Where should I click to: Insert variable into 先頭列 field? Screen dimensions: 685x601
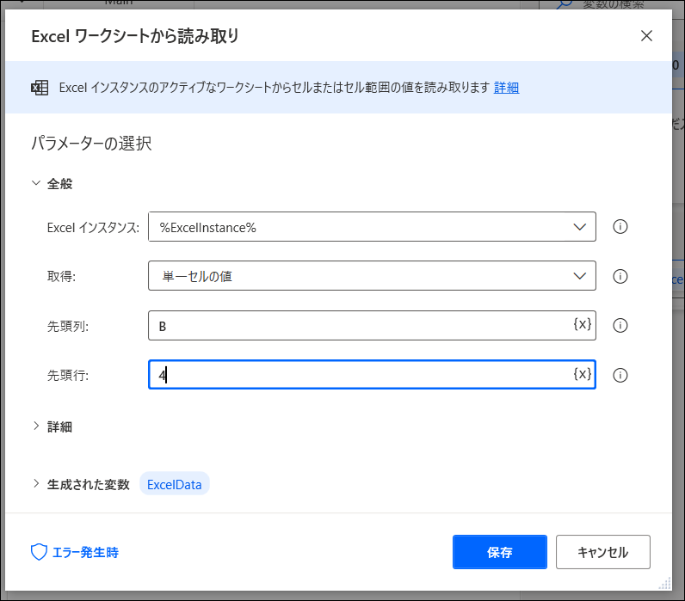(x=583, y=324)
